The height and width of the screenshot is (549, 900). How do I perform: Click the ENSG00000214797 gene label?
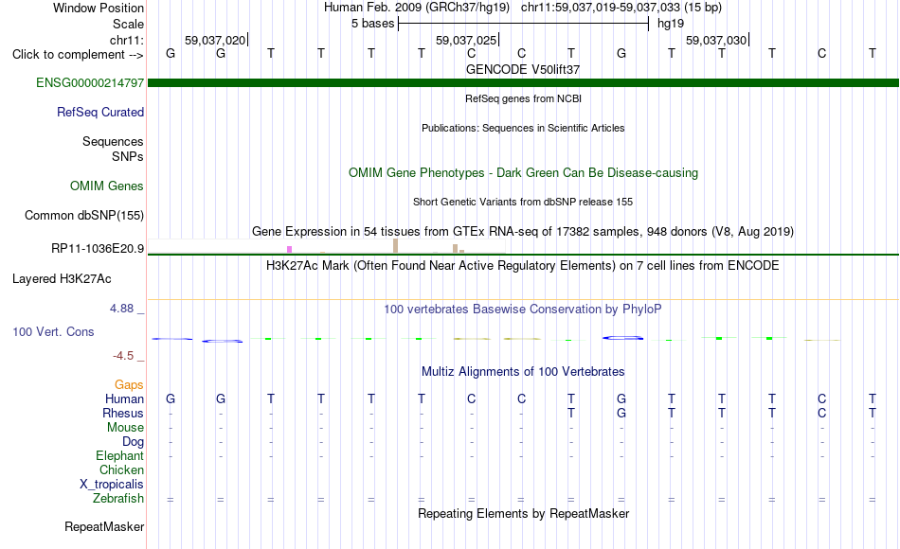(x=90, y=82)
